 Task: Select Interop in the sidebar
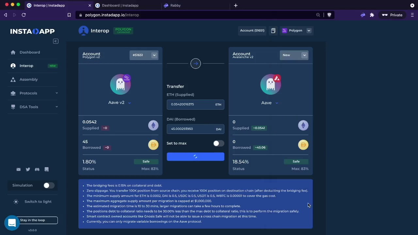pos(26,66)
